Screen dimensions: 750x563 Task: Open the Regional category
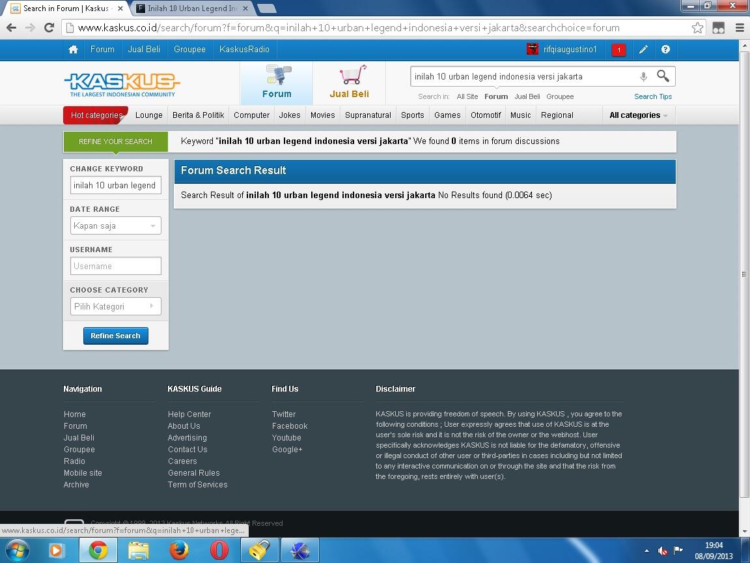pyautogui.click(x=557, y=115)
